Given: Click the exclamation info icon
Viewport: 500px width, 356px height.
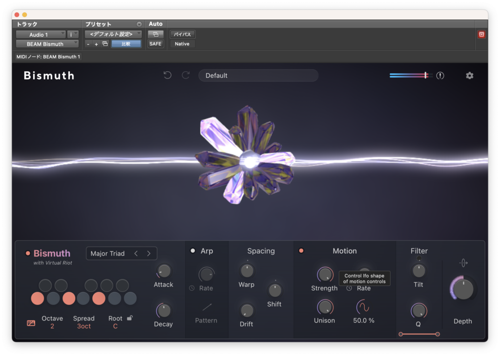Looking at the screenshot, I should click(440, 76).
